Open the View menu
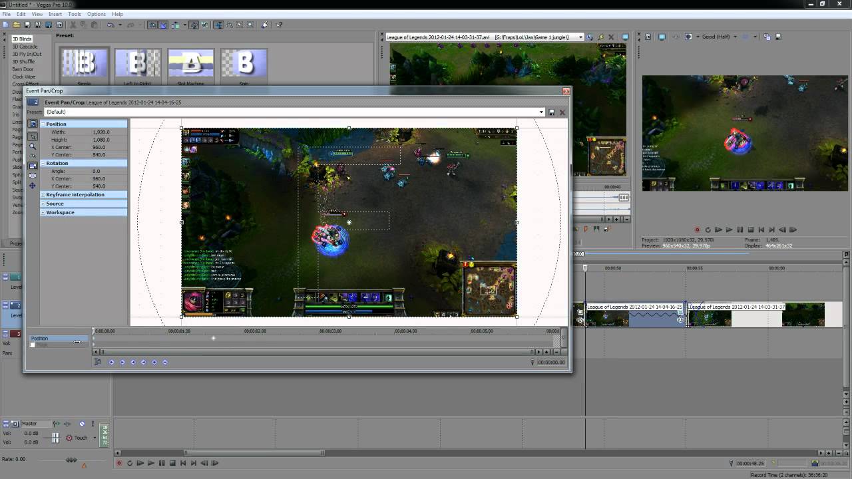 point(37,14)
